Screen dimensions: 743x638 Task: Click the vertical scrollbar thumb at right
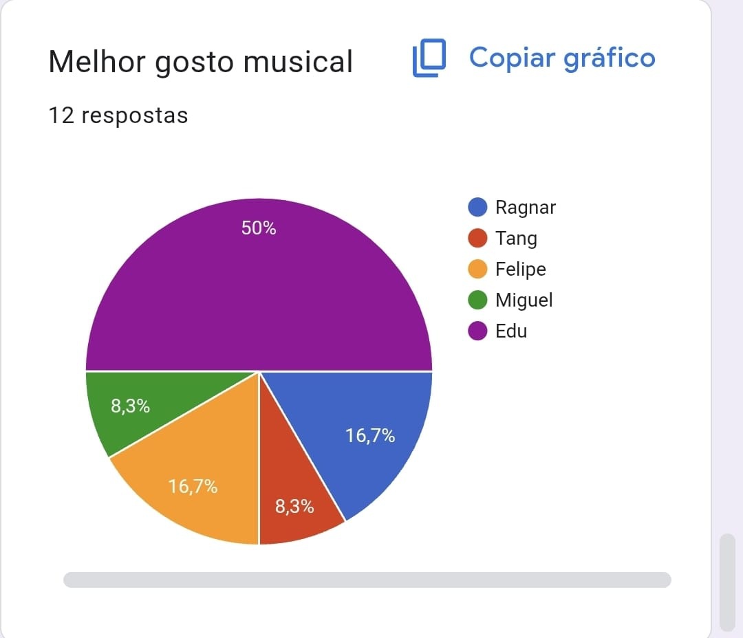coord(727,582)
